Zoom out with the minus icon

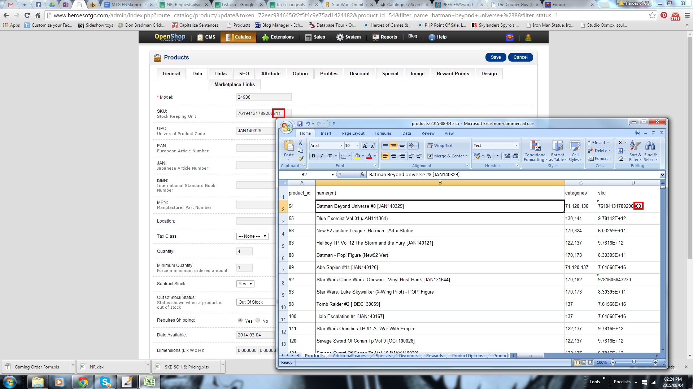tap(613, 362)
